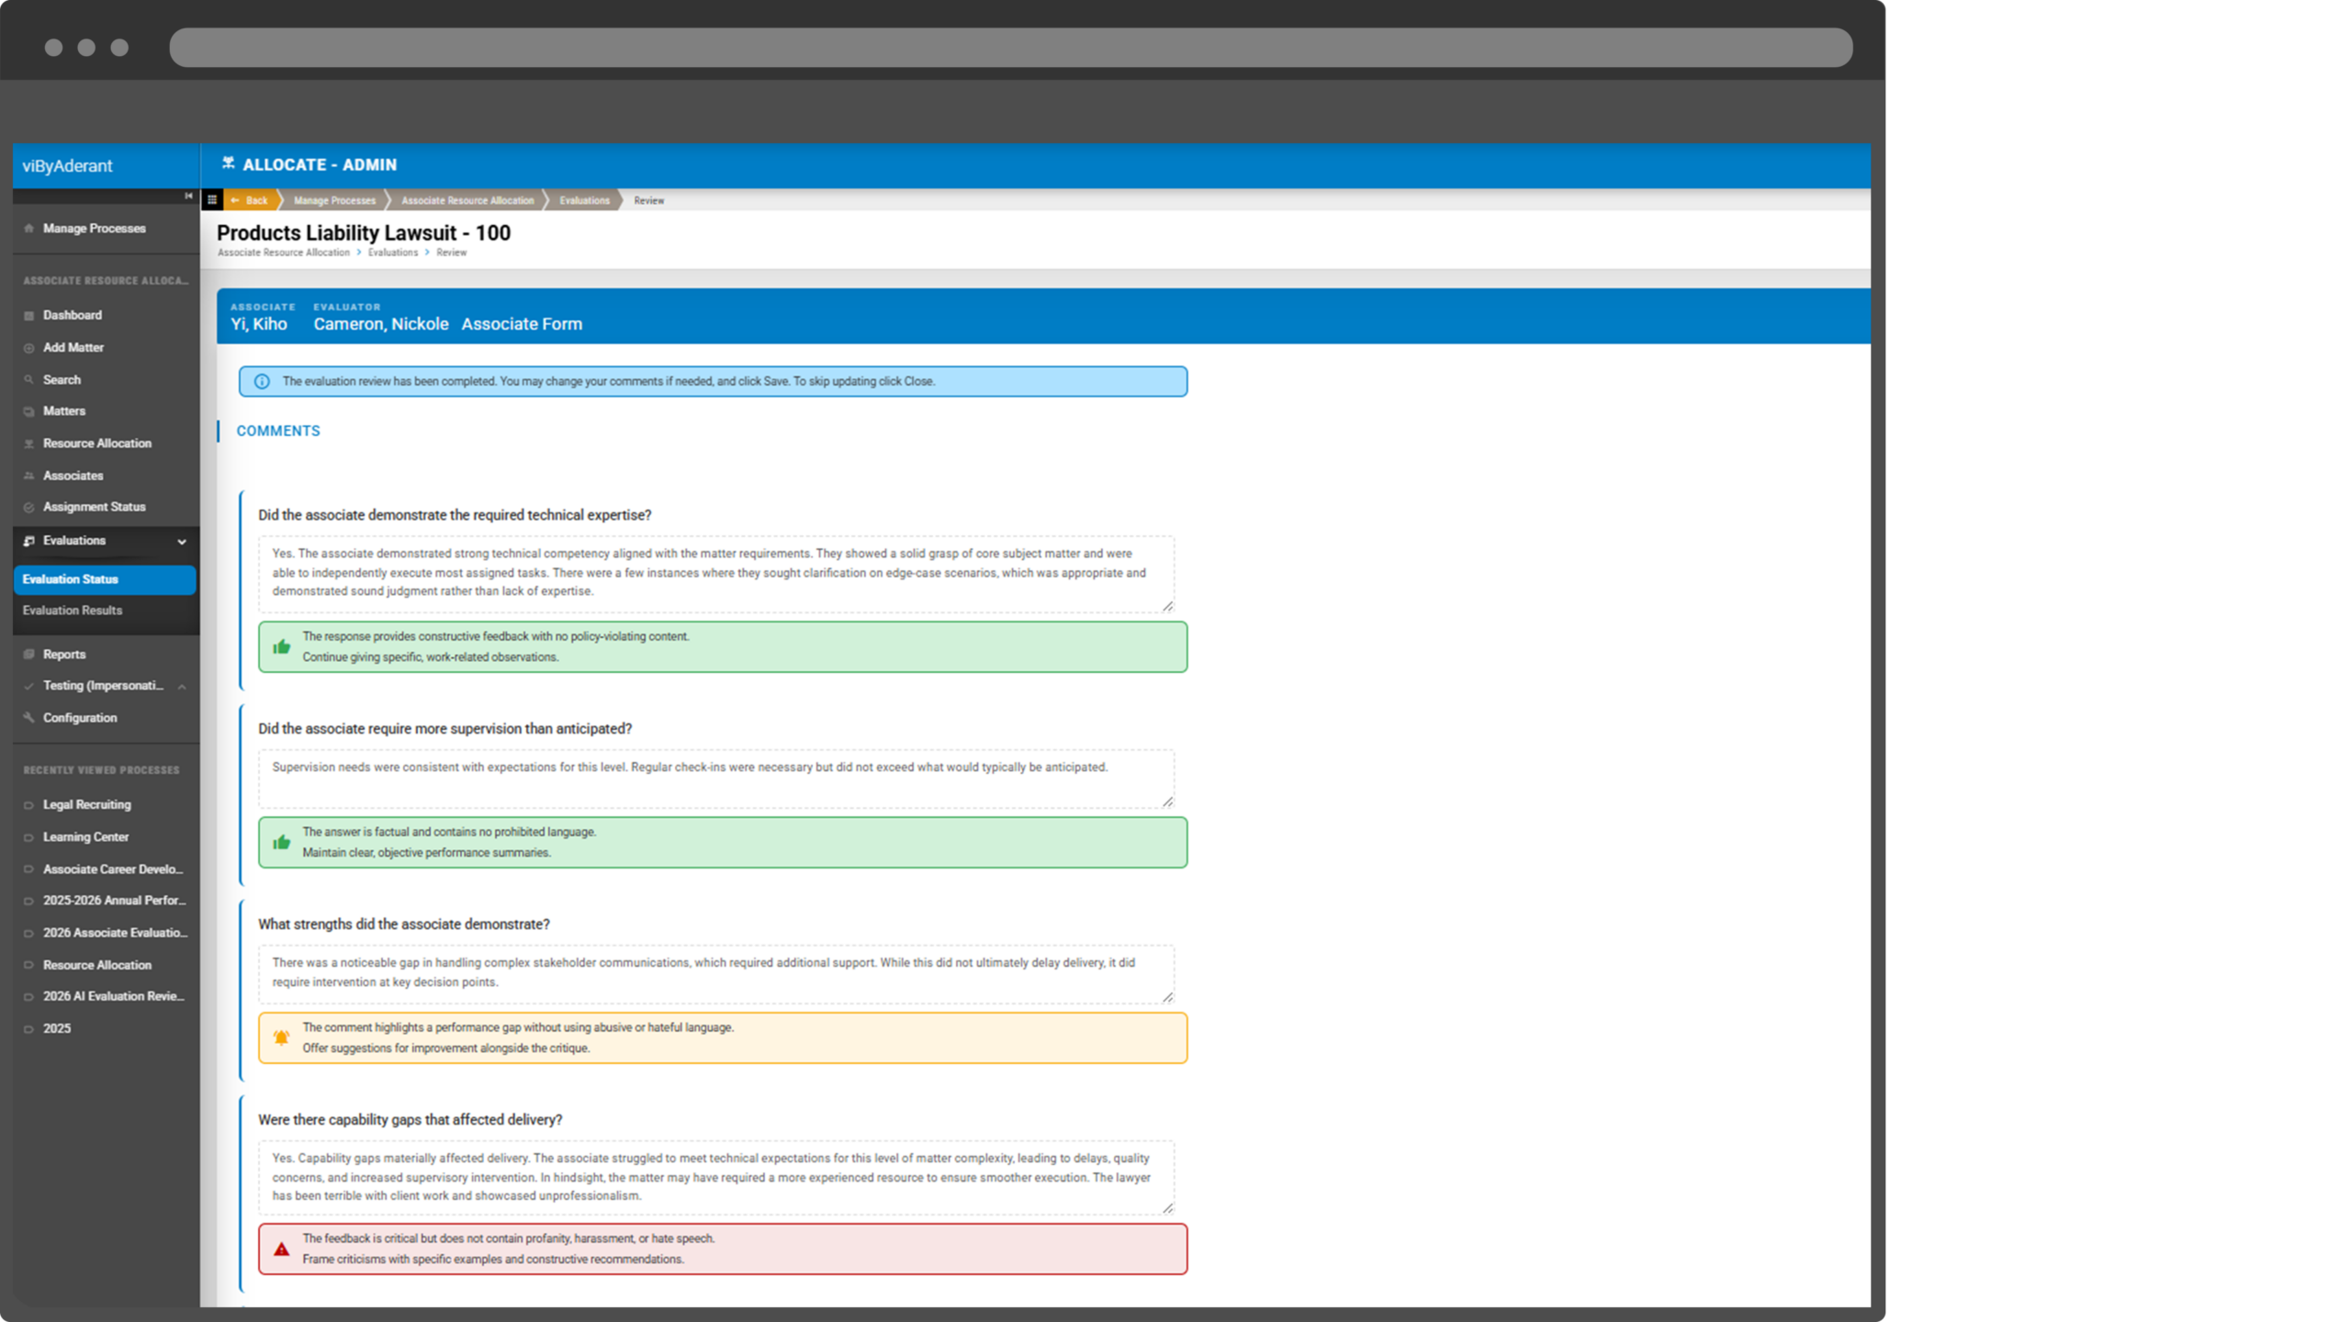Viewport: 2351px width, 1322px height.
Task: Open the grid apps menu icon
Action: [212, 200]
